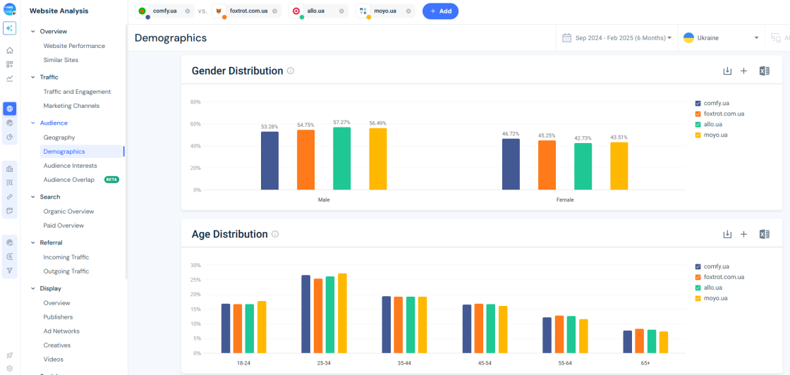Viewport: 790px width, 375px height.
Task: Open Publishers under Display
Action: coord(58,317)
